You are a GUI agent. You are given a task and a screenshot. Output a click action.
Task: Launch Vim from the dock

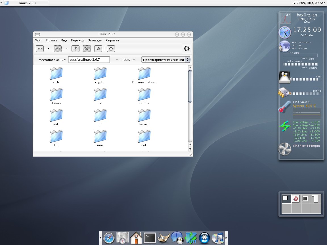(191, 238)
